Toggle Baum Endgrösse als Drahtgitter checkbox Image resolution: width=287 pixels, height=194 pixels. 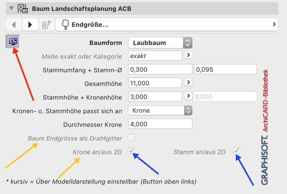pyautogui.click(x=131, y=137)
